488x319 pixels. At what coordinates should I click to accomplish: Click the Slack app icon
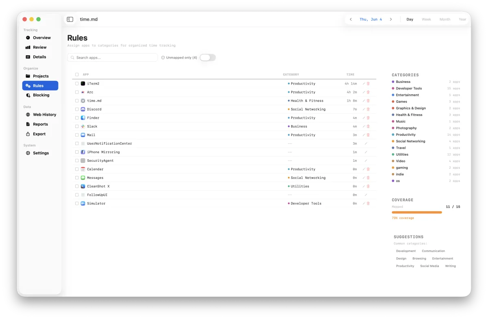(x=83, y=126)
